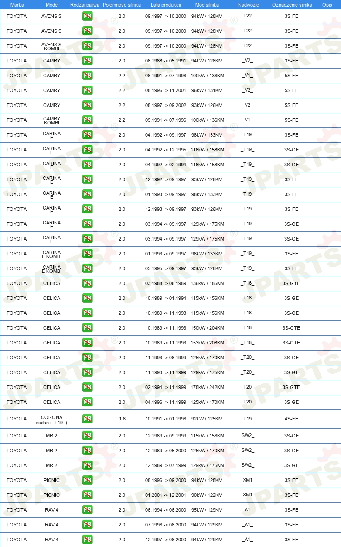Click the _T16_ body code
This screenshot has width=341, height=547.
[x=248, y=283]
